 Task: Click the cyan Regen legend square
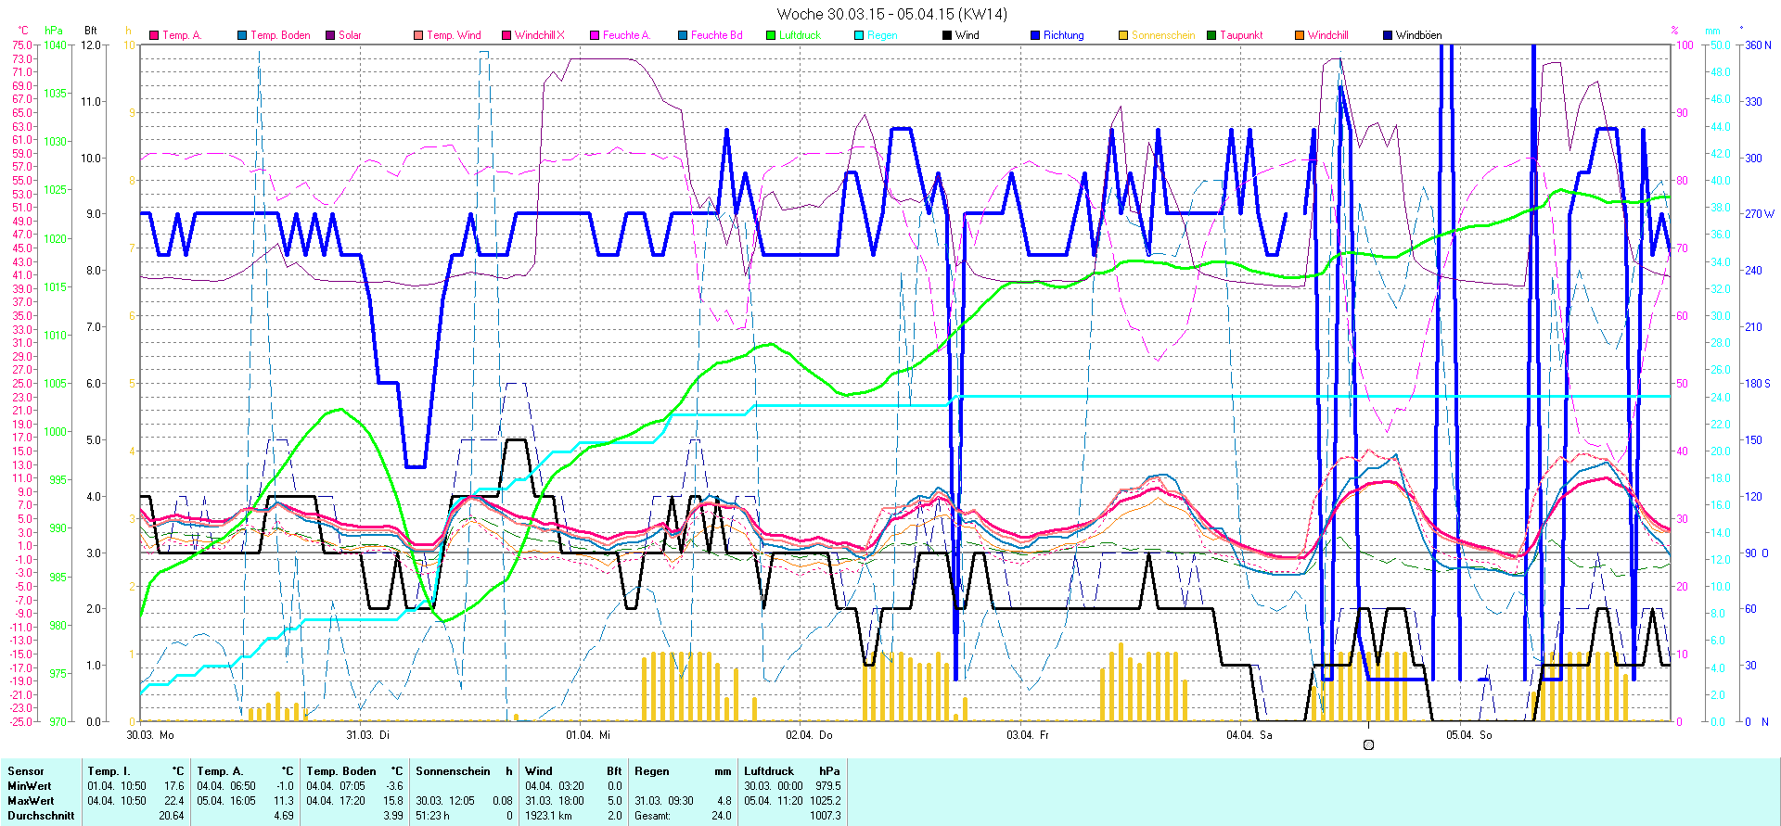[859, 35]
